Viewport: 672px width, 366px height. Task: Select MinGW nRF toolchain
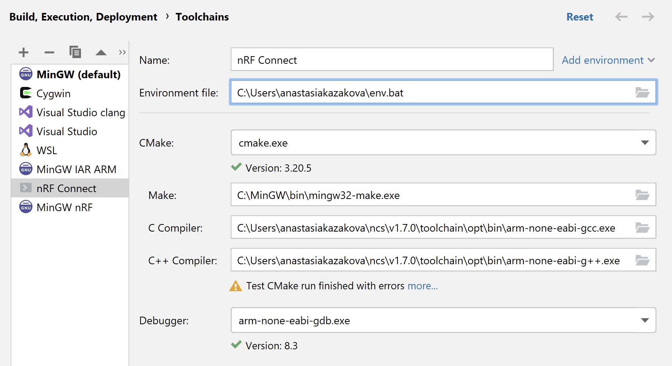(70, 207)
